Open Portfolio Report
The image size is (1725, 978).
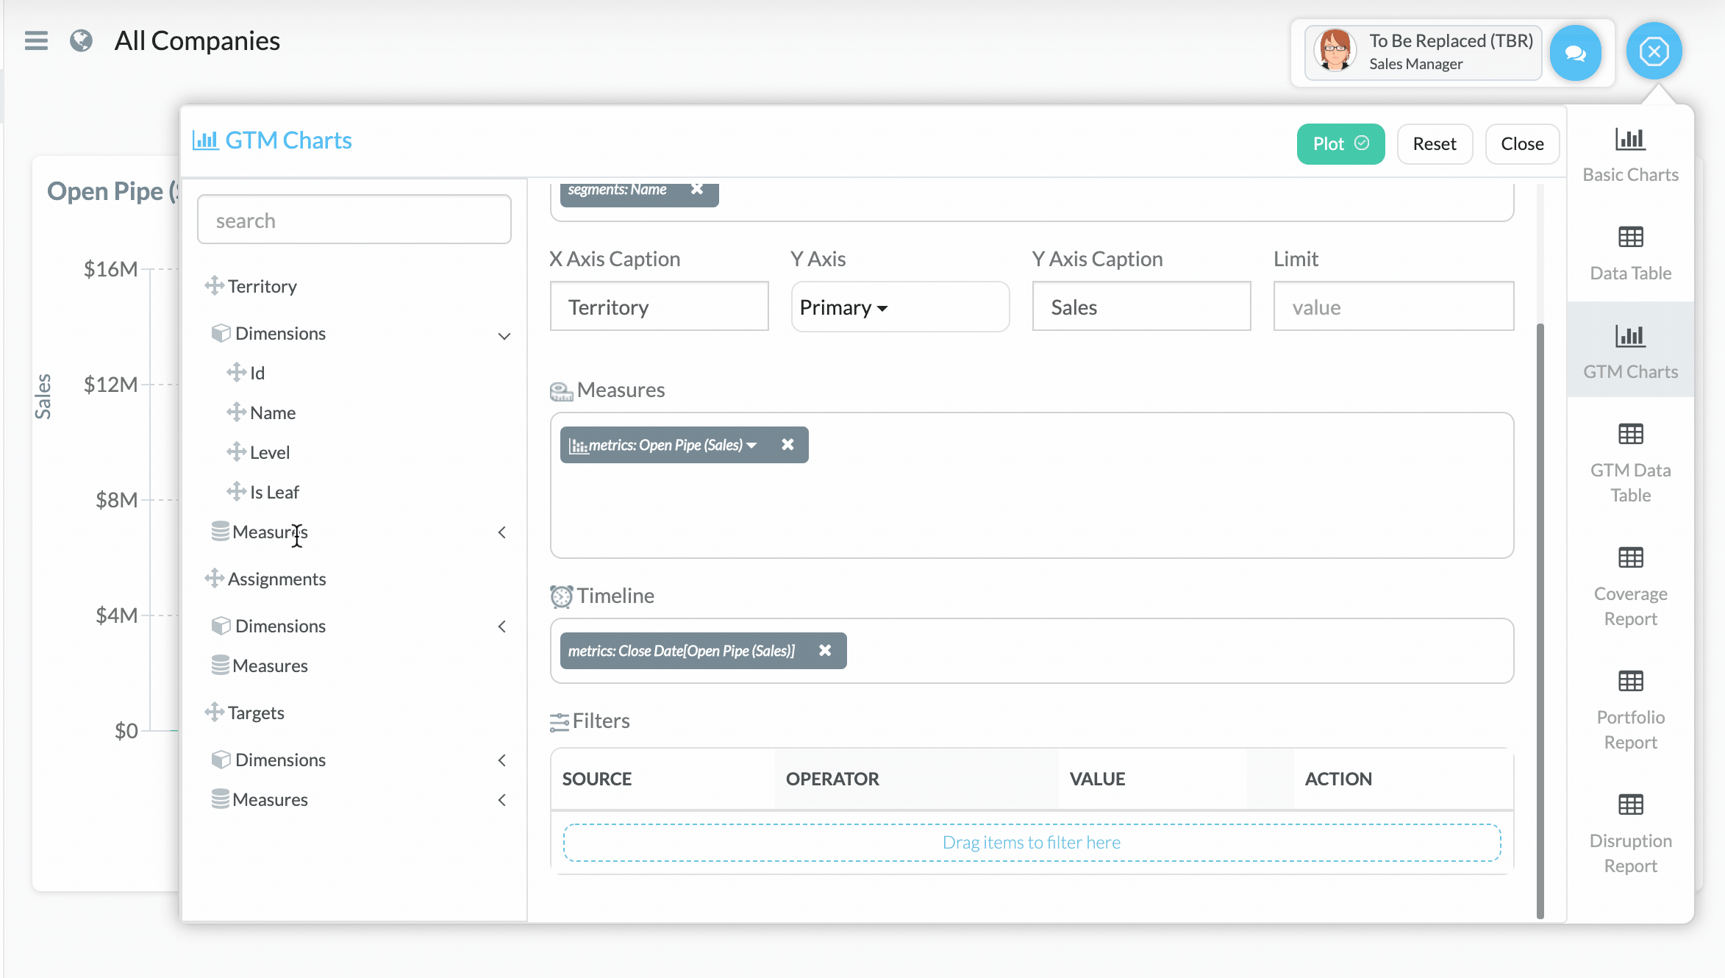point(1630,710)
